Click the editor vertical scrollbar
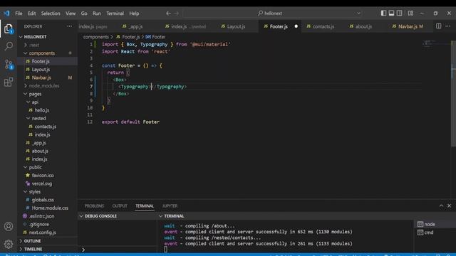The width and height of the screenshot is (456, 256). [453, 93]
